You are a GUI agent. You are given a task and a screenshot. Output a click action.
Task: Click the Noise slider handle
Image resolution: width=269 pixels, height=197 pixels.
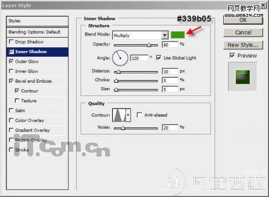coord(123,128)
